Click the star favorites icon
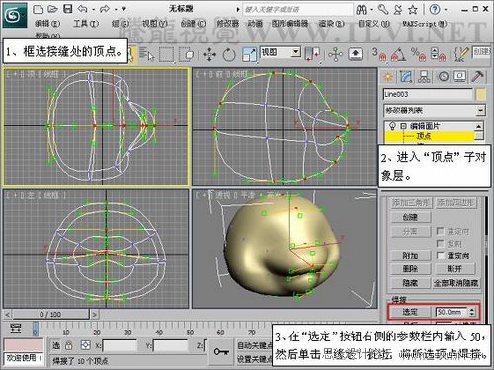The width and height of the screenshot is (494, 370). (413, 10)
